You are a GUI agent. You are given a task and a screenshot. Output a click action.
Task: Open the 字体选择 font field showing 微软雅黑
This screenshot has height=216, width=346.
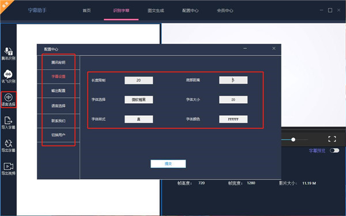click(138, 100)
